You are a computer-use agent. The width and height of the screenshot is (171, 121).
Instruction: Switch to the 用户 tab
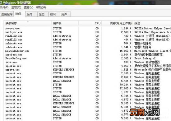[x=65, y=14]
